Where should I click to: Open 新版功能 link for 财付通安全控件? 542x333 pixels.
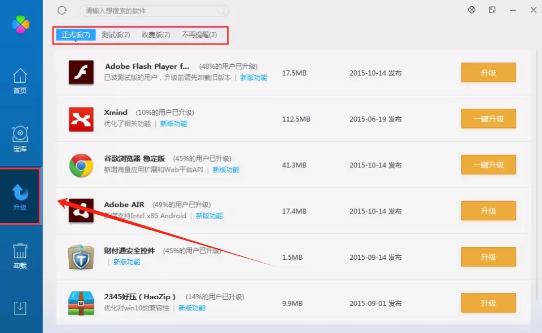pyautogui.click(x=127, y=262)
